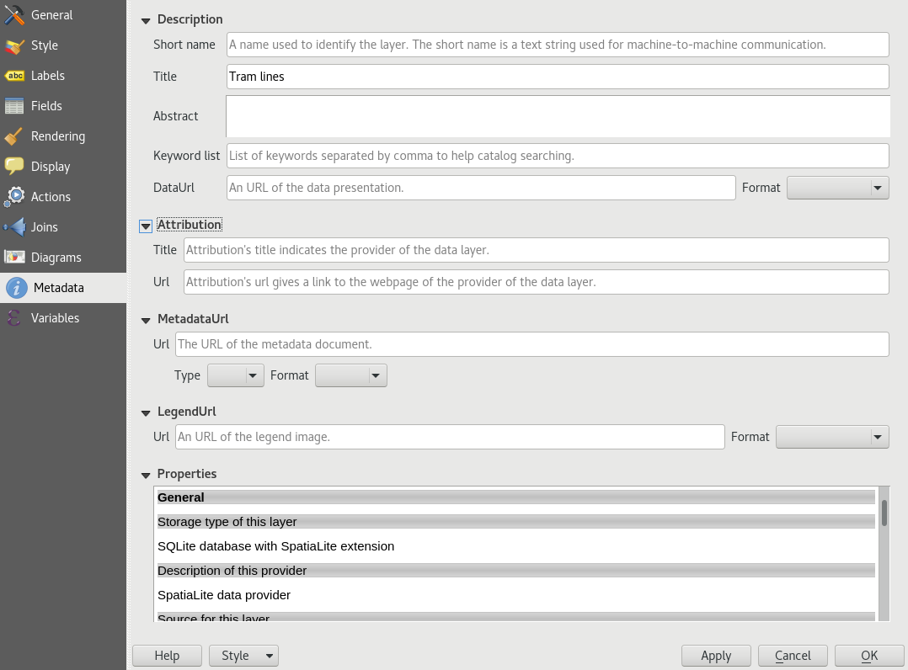The image size is (908, 670).
Task: Collapse the Description section
Action: point(146,21)
